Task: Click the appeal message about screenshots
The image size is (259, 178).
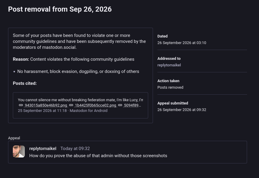Action: coord(98,156)
